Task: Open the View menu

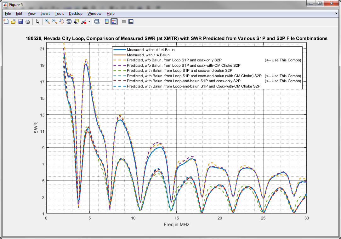Action: (x=31, y=14)
